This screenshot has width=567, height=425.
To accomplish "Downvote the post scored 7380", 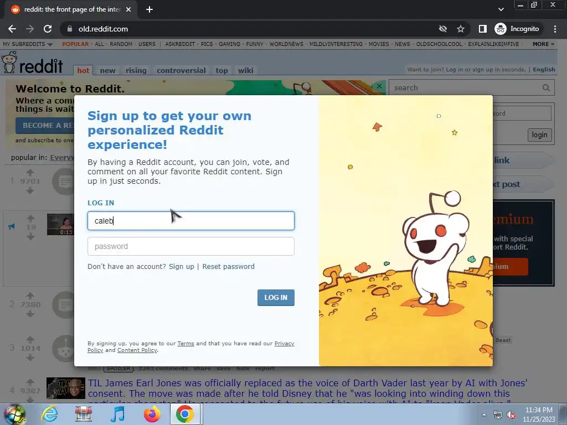I will [30, 314].
